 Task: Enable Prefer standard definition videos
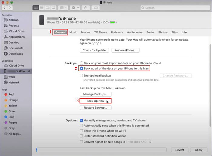tap(81, 136)
